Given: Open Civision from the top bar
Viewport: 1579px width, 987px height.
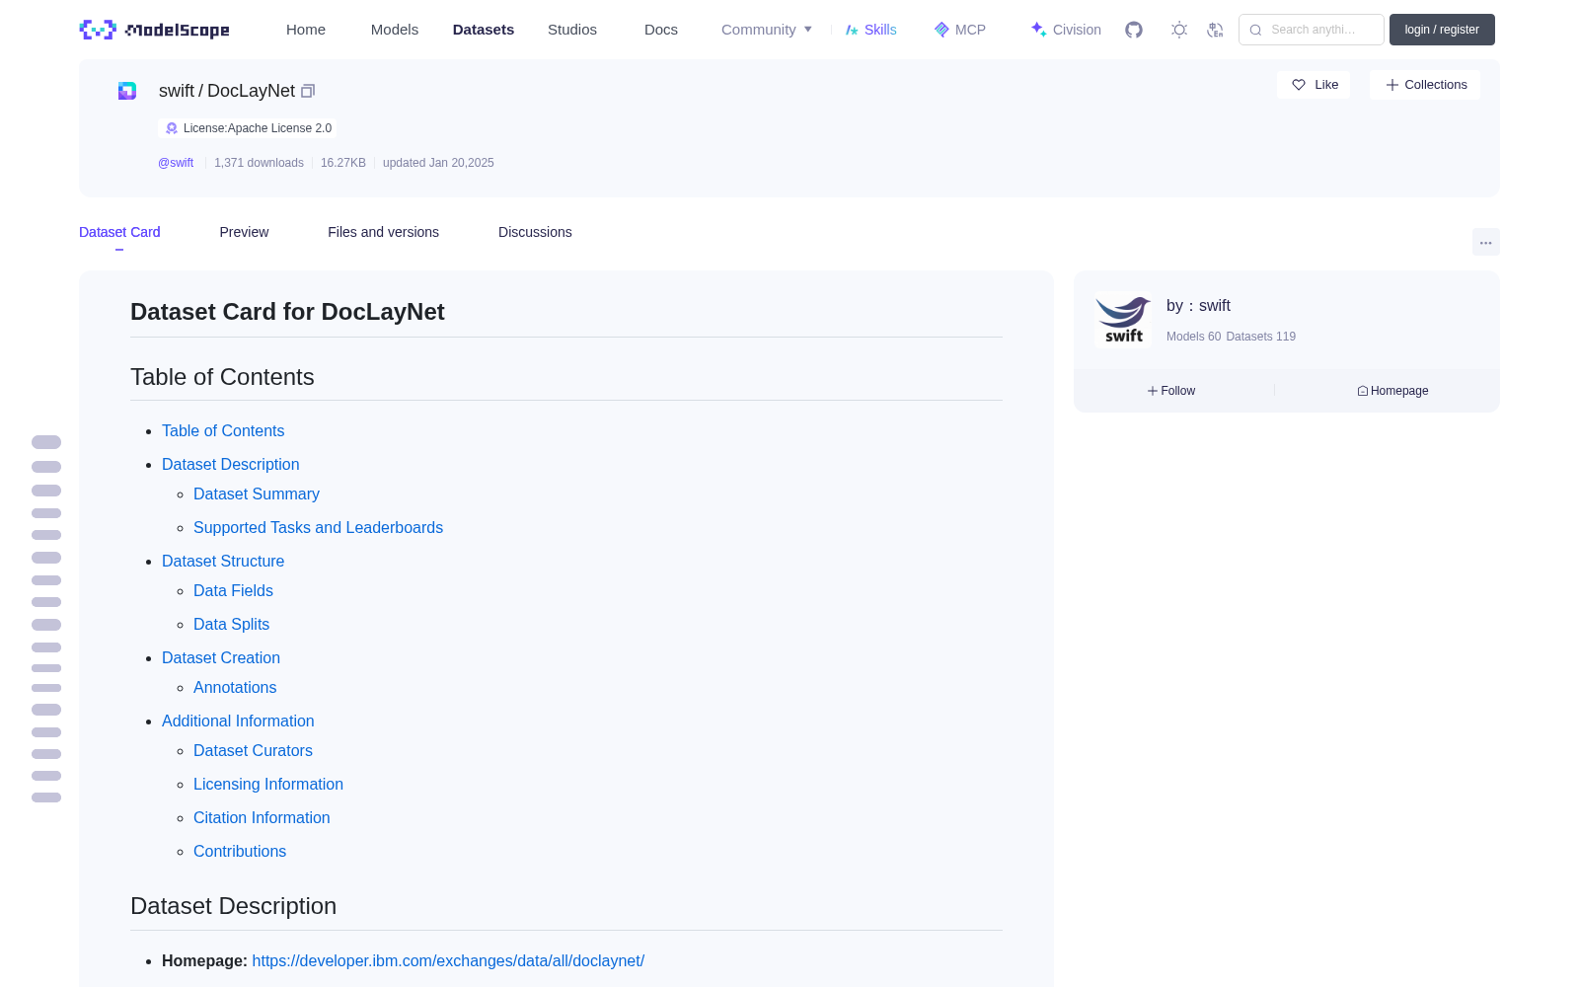Looking at the screenshot, I should [x=1066, y=30].
